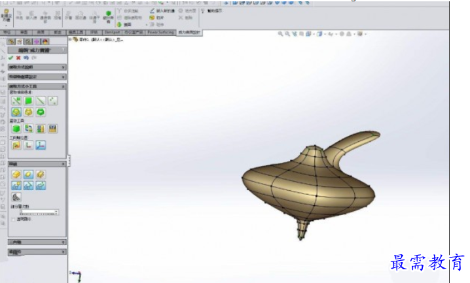Expand the second-to-last collapsed panel section
This screenshot has height=283, width=470.
pyautogui.click(x=37, y=242)
